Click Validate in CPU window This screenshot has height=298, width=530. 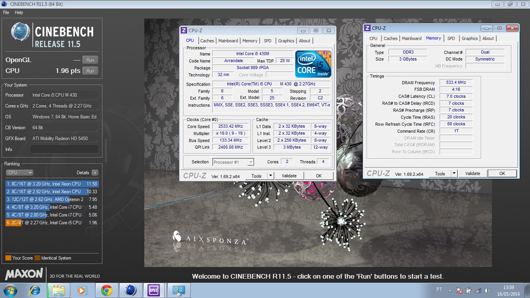(x=289, y=176)
